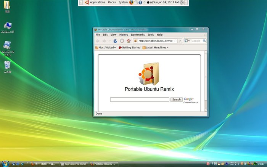This screenshot has width=267, height=167.
Task: Open the Getting Started bookmark
Action: 129,48
